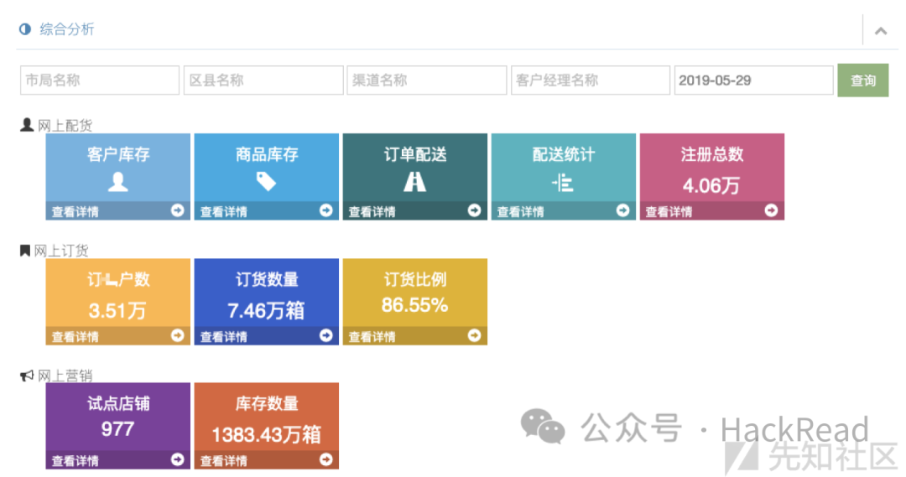This screenshot has width=906, height=477.
Task: Click the arrow icon on 客户库存 footer
Action: tap(177, 210)
